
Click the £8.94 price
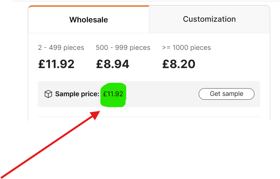(x=113, y=64)
